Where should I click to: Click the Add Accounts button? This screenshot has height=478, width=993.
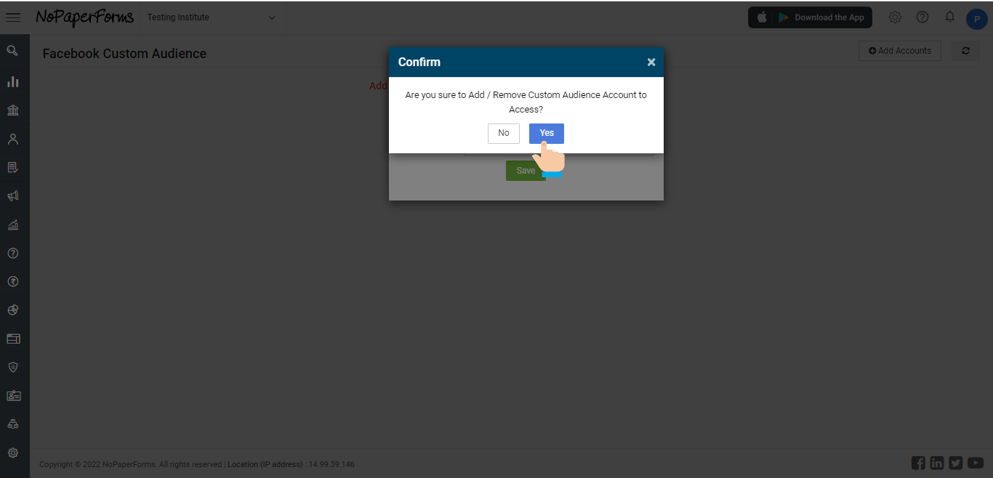[x=900, y=51]
